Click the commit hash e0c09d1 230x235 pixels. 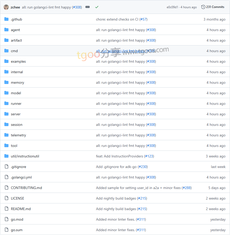(x=172, y=7)
